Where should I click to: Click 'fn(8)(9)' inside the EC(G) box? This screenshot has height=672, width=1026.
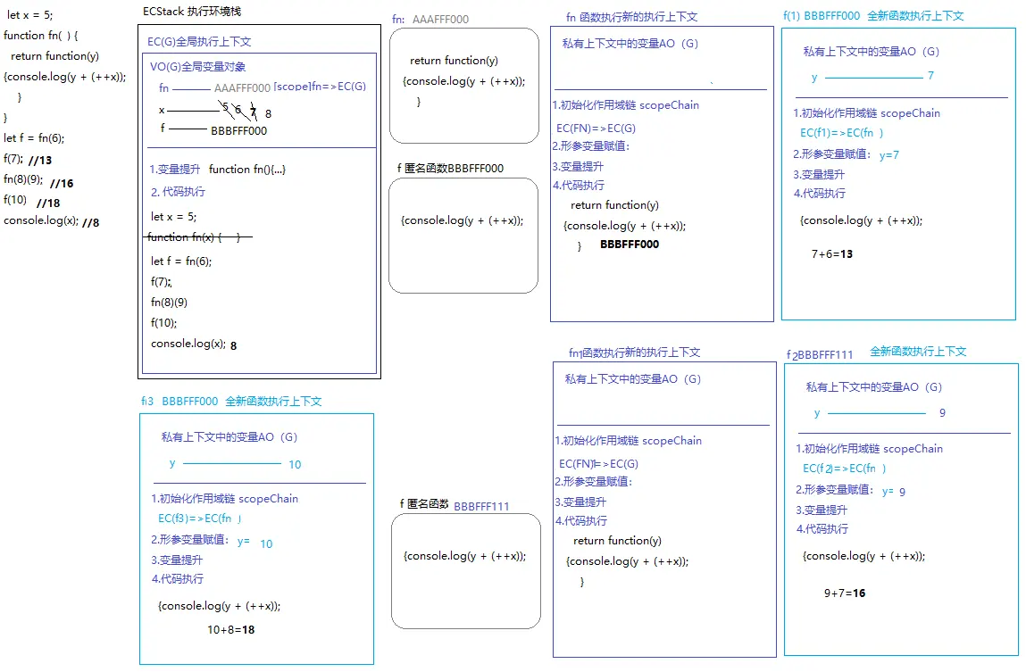(x=169, y=302)
